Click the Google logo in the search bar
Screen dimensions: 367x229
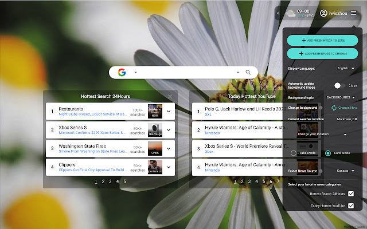coord(122,73)
